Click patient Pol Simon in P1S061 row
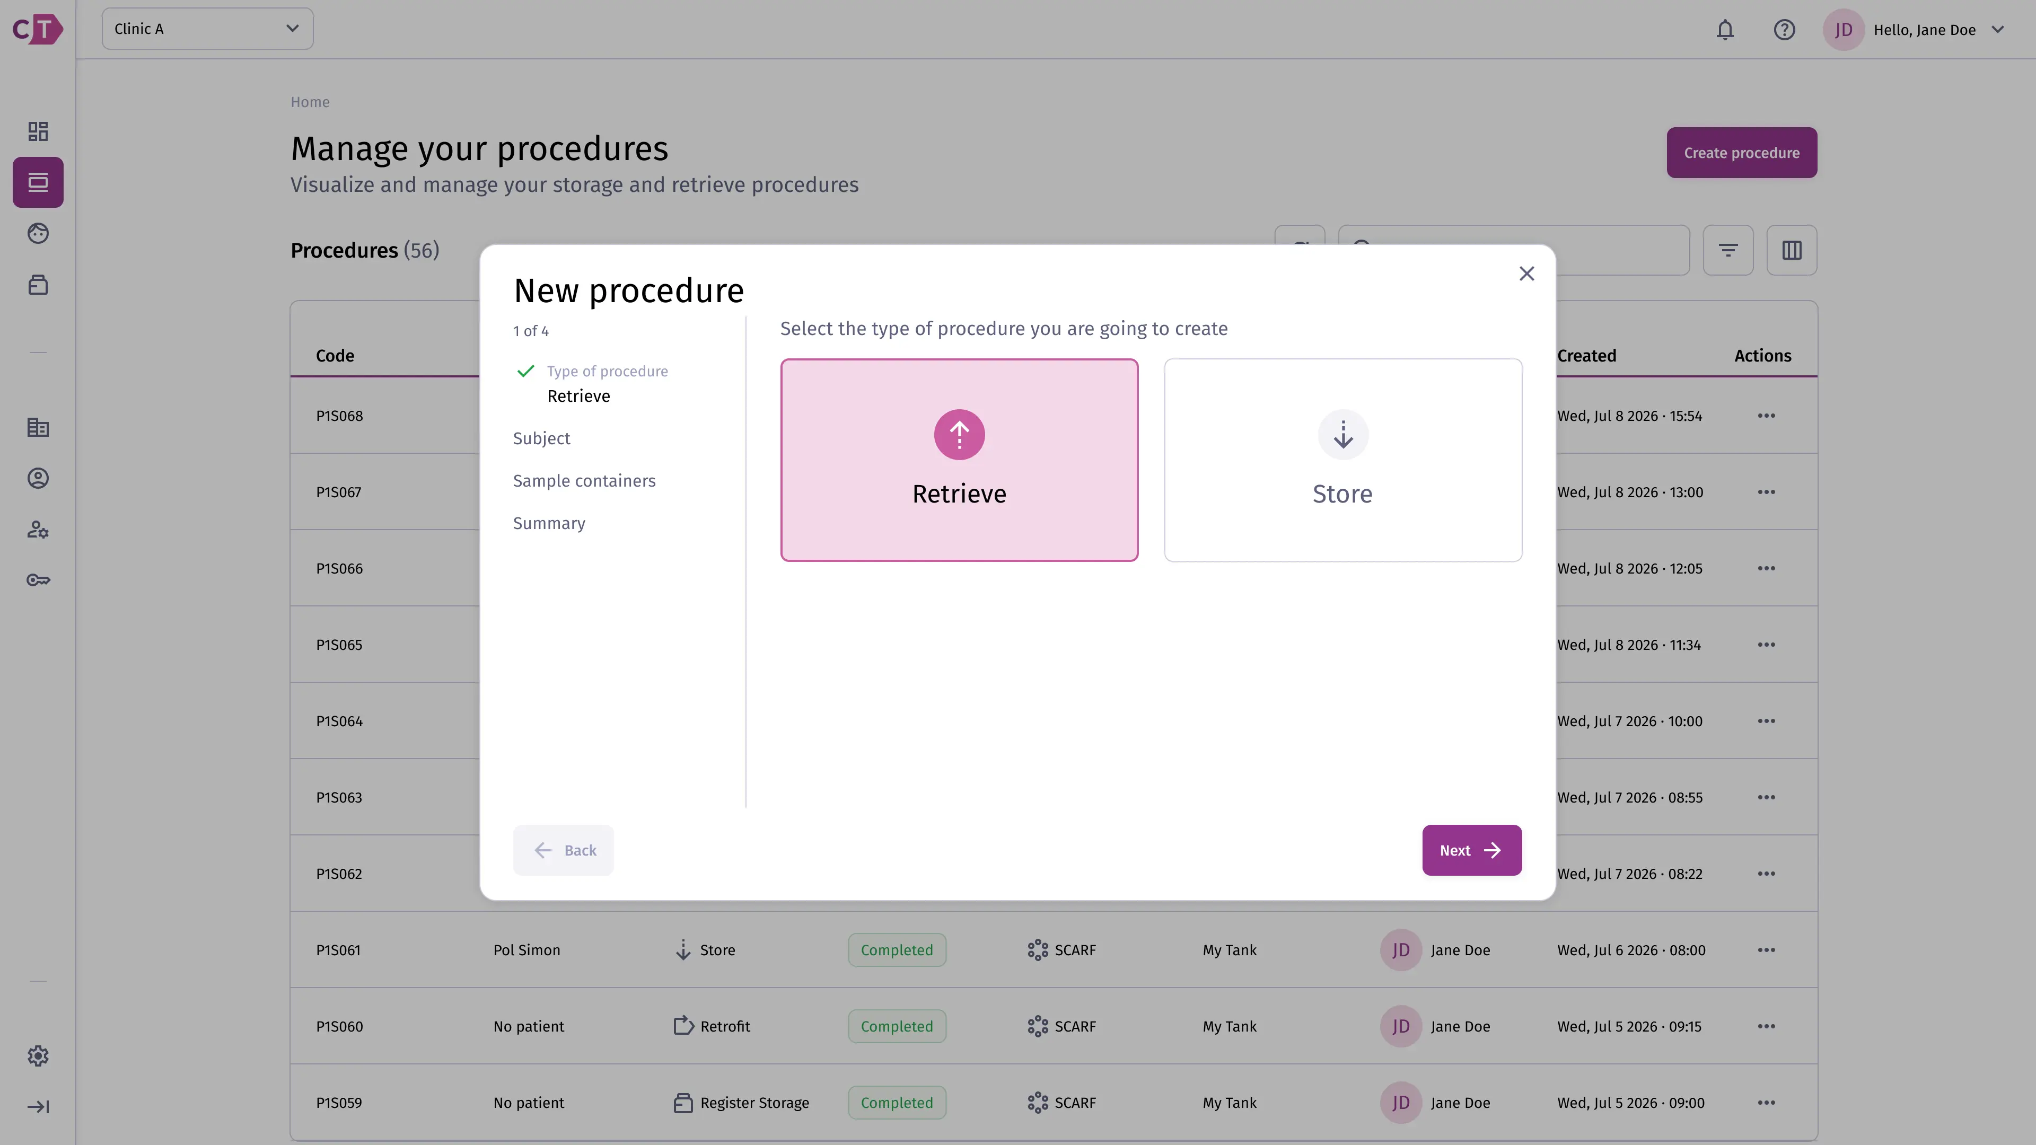Image resolution: width=2036 pixels, height=1145 pixels. [x=526, y=950]
